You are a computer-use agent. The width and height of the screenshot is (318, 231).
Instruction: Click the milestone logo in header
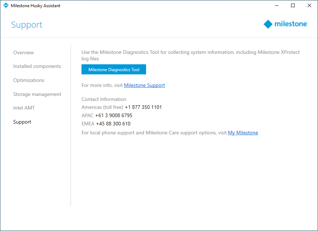click(285, 24)
